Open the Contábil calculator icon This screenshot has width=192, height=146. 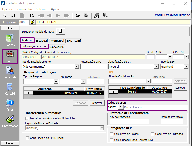tap(10, 89)
